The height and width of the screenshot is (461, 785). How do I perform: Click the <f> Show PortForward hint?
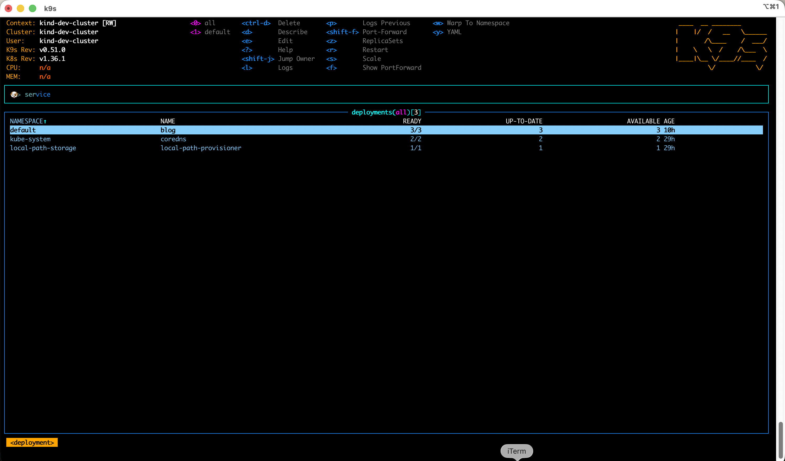374,68
